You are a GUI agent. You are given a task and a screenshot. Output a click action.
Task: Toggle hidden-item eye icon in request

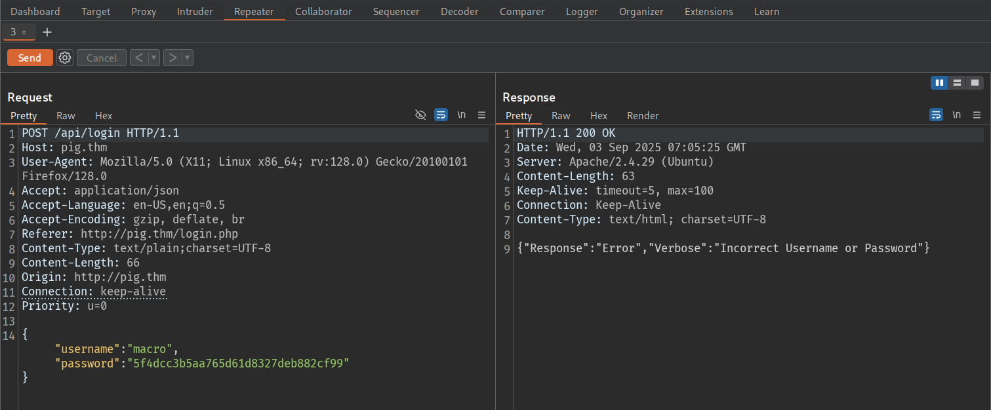point(421,115)
